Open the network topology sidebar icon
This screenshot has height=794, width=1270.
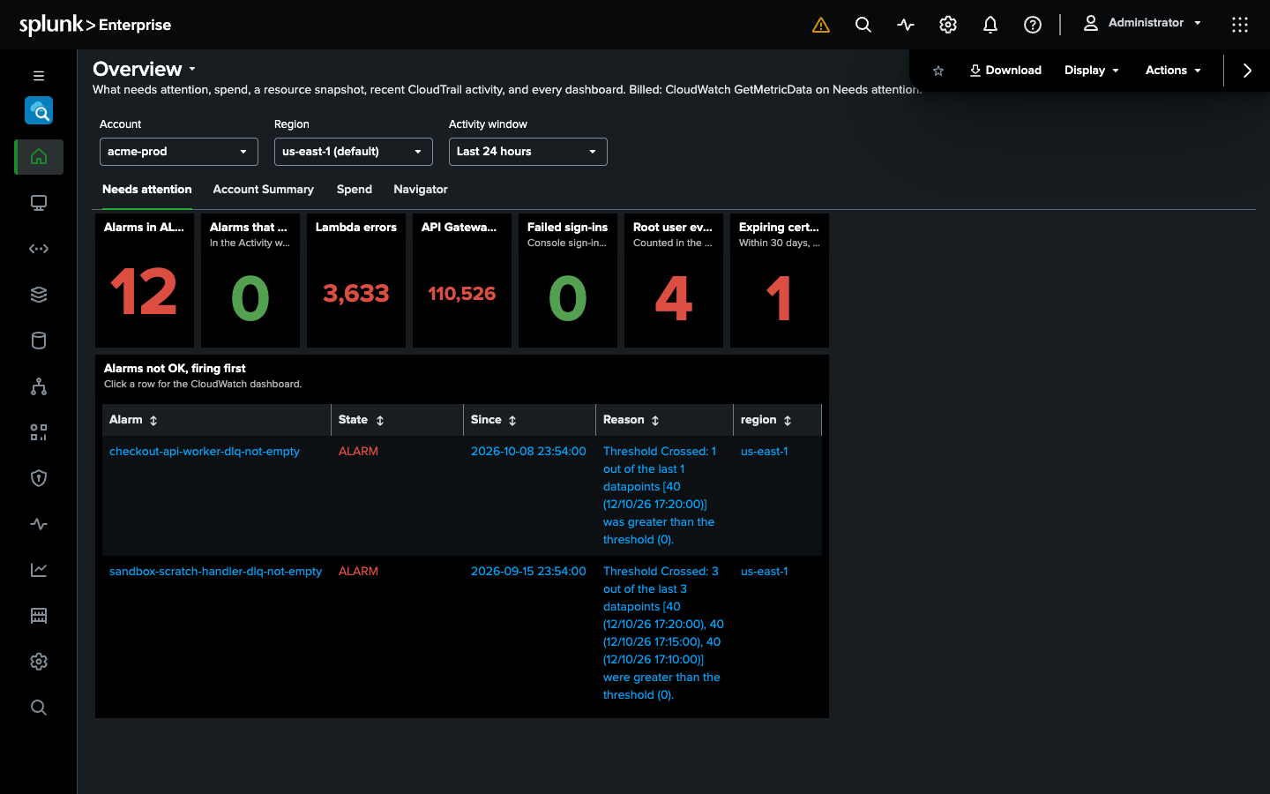click(39, 386)
